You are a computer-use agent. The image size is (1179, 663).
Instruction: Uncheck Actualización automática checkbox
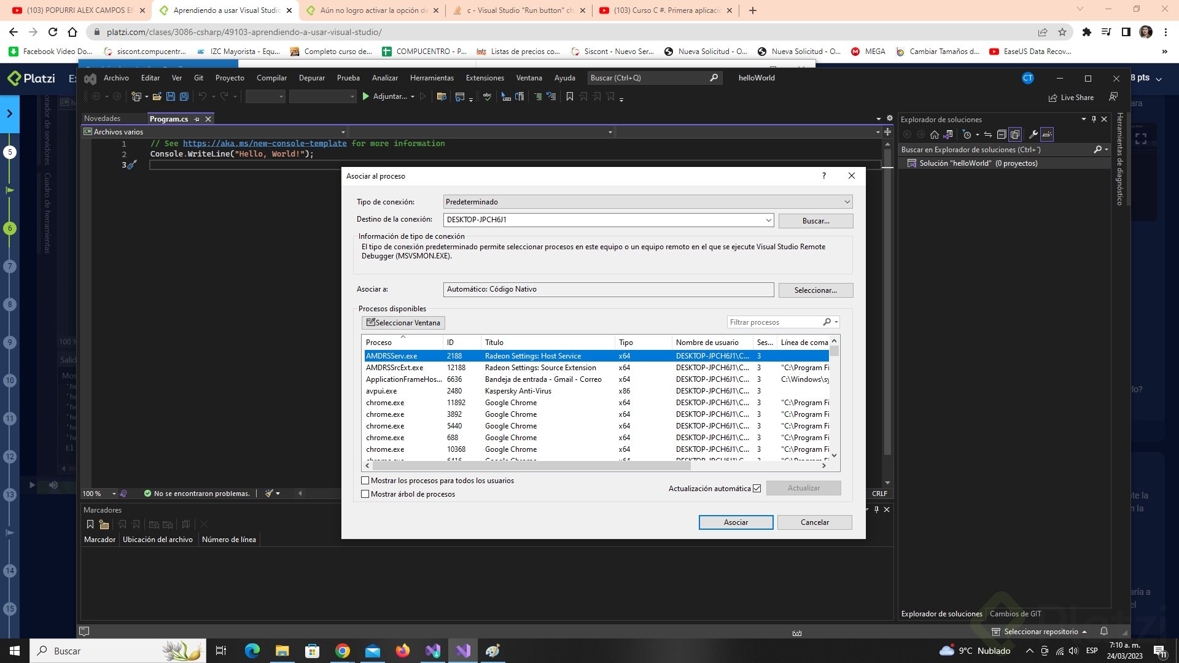point(757,489)
